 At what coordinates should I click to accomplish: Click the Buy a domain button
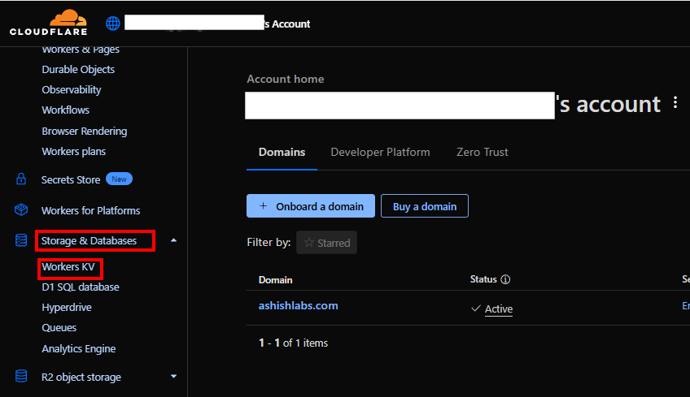click(x=425, y=206)
